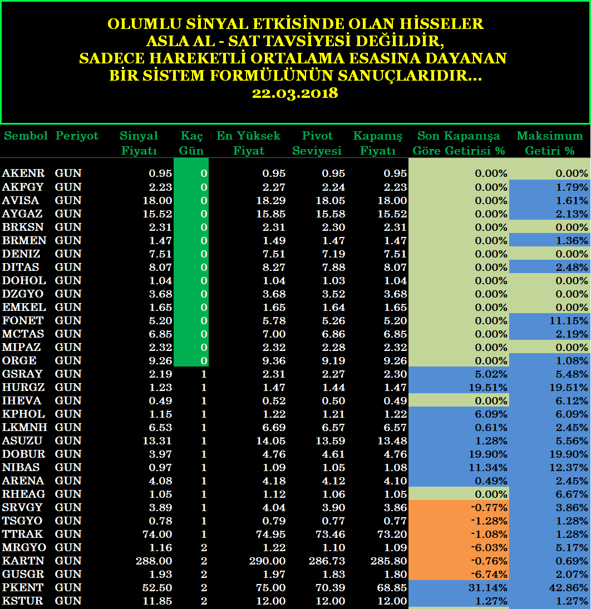
Task: Select the AVISA symbol cell
Action: pyautogui.click(x=21, y=200)
